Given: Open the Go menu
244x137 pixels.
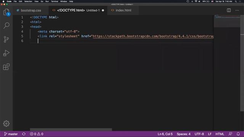Looking at the screenshot, I should point(42,2).
